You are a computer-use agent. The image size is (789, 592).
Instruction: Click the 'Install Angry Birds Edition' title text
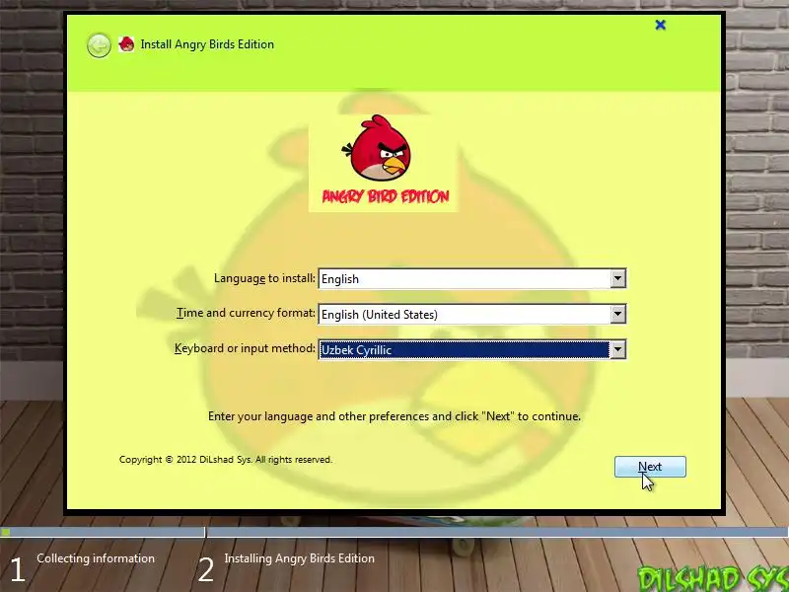point(207,44)
